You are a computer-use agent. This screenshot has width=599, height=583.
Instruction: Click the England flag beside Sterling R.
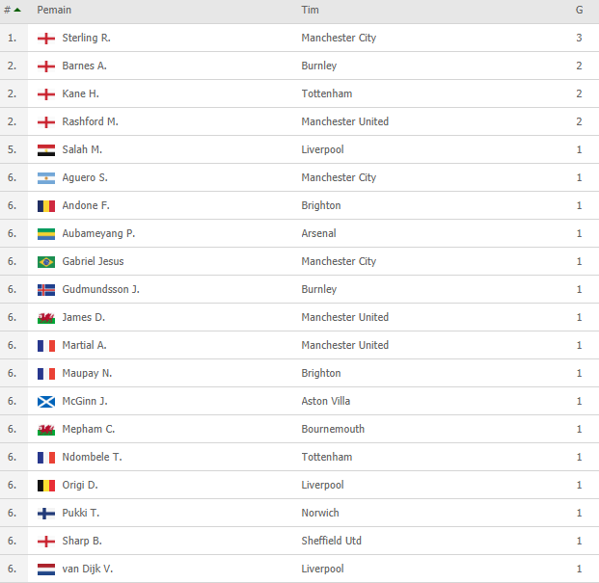tap(45, 39)
